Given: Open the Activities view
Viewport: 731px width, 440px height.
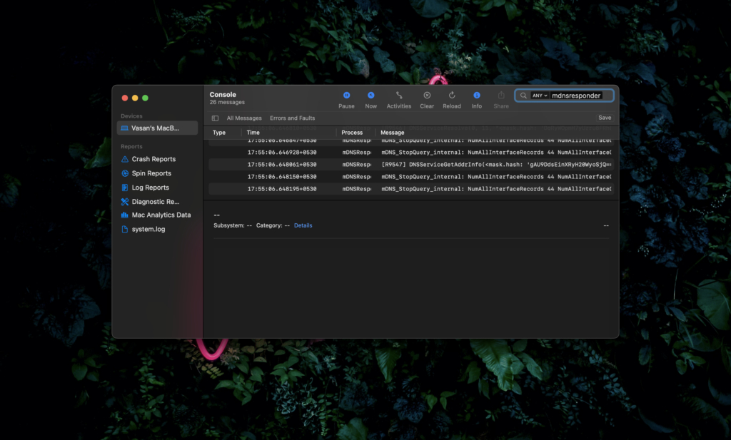Looking at the screenshot, I should click(398, 100).
